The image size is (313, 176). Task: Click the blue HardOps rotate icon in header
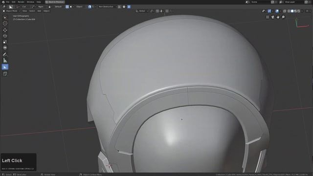click(89, 6)
